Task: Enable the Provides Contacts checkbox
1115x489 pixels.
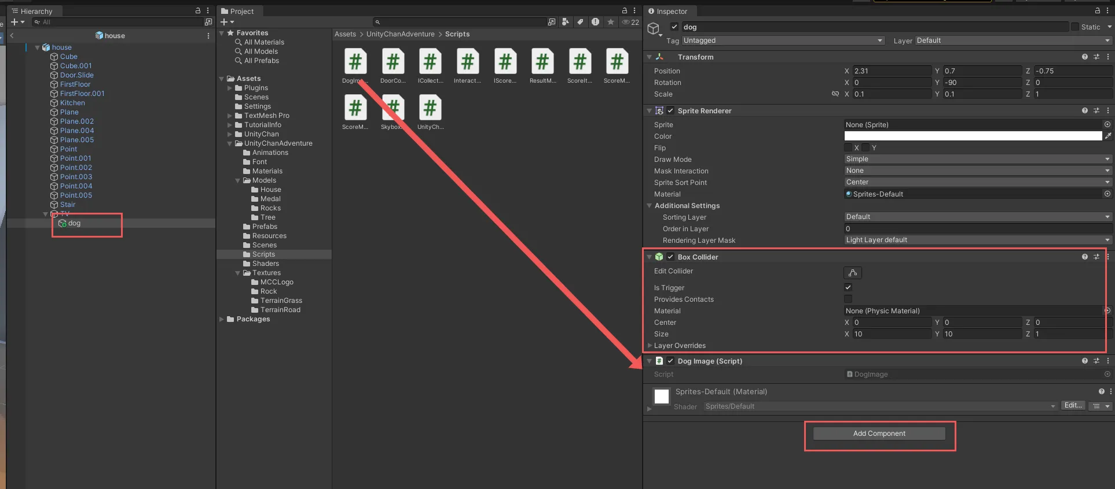Action: pyautogui.click(x=848, y=299)
